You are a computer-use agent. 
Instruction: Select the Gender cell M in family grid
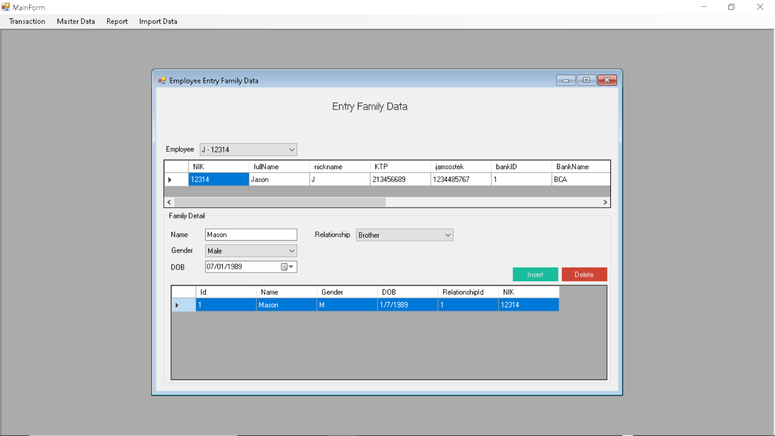tap(347, 305)
